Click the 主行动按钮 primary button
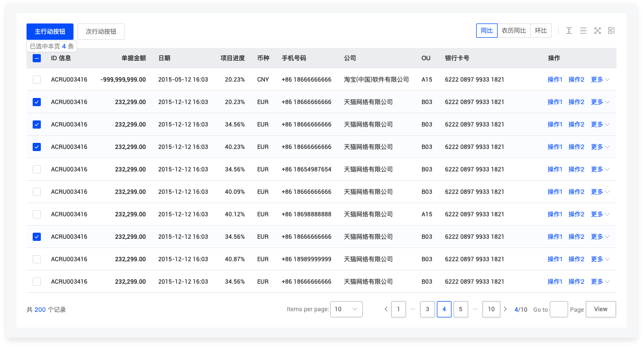This screenshot has width=643, height=347. pyautogui.click(x=50, y=32)
